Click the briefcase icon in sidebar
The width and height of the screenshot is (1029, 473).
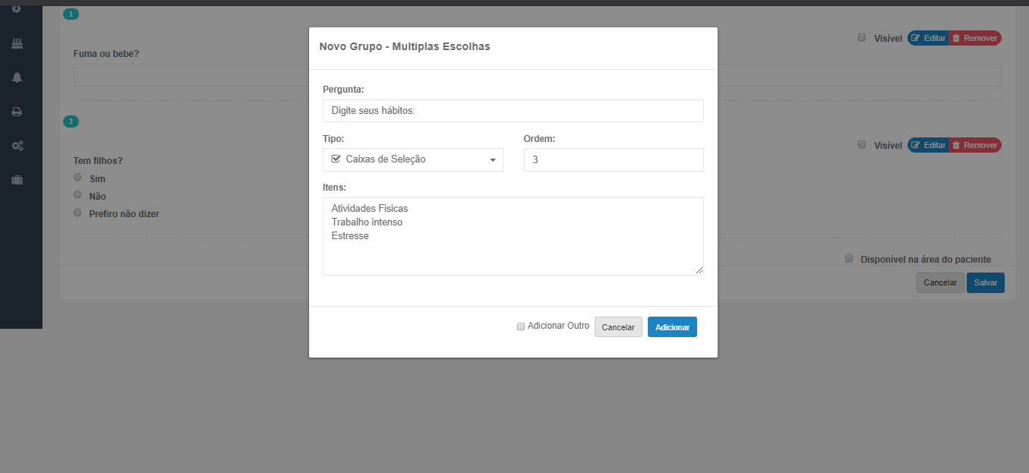click(17, 180)
